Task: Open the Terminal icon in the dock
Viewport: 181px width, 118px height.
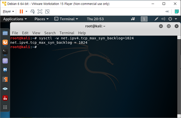Action: pyautogui.click(x=5, y=52)
